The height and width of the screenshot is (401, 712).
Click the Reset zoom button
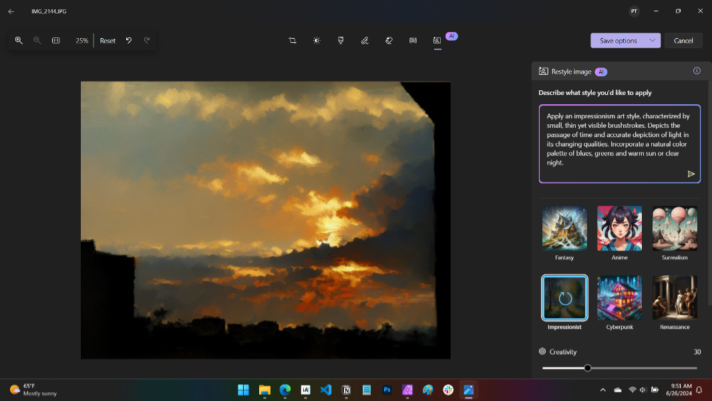point(108,41)
